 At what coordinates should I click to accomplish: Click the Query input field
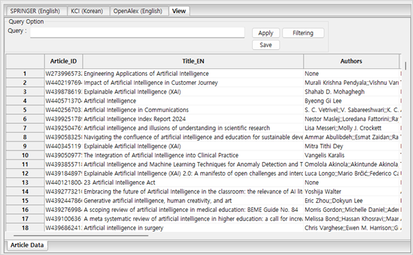pyautogui.click(x=137, y=33)
